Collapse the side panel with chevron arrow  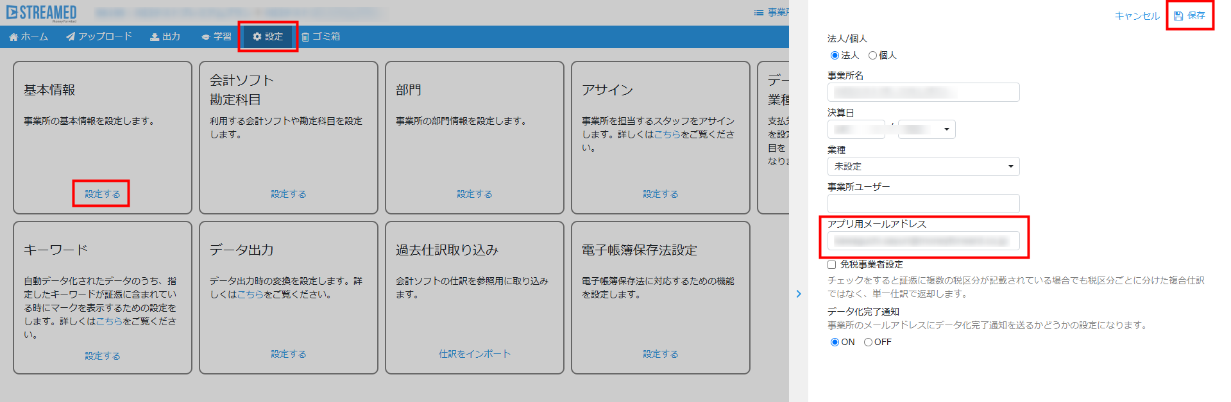799,294
